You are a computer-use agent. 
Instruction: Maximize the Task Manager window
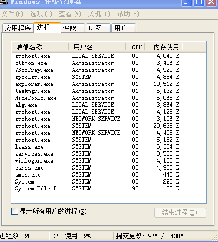point(199,3)
